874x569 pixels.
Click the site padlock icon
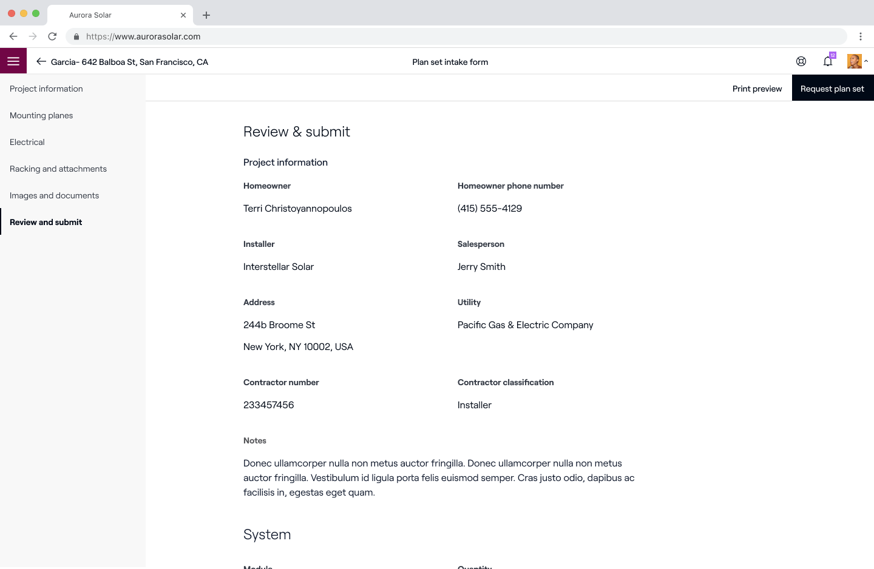pyautogui.click(x=76, y=36)
